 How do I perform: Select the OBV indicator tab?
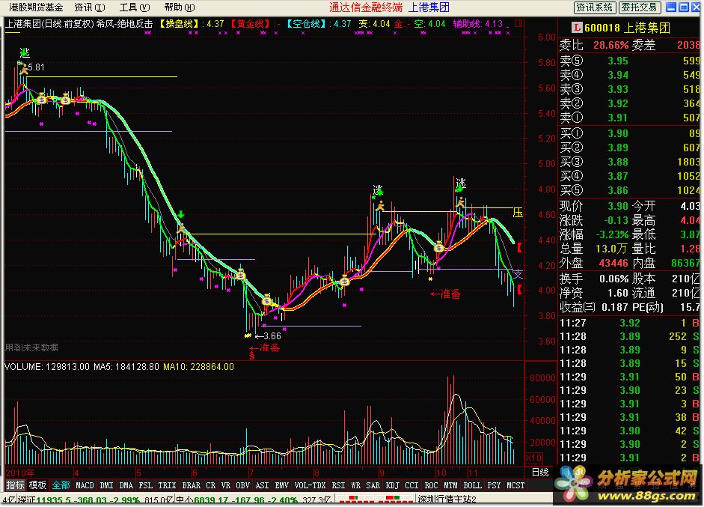(243, 485)
